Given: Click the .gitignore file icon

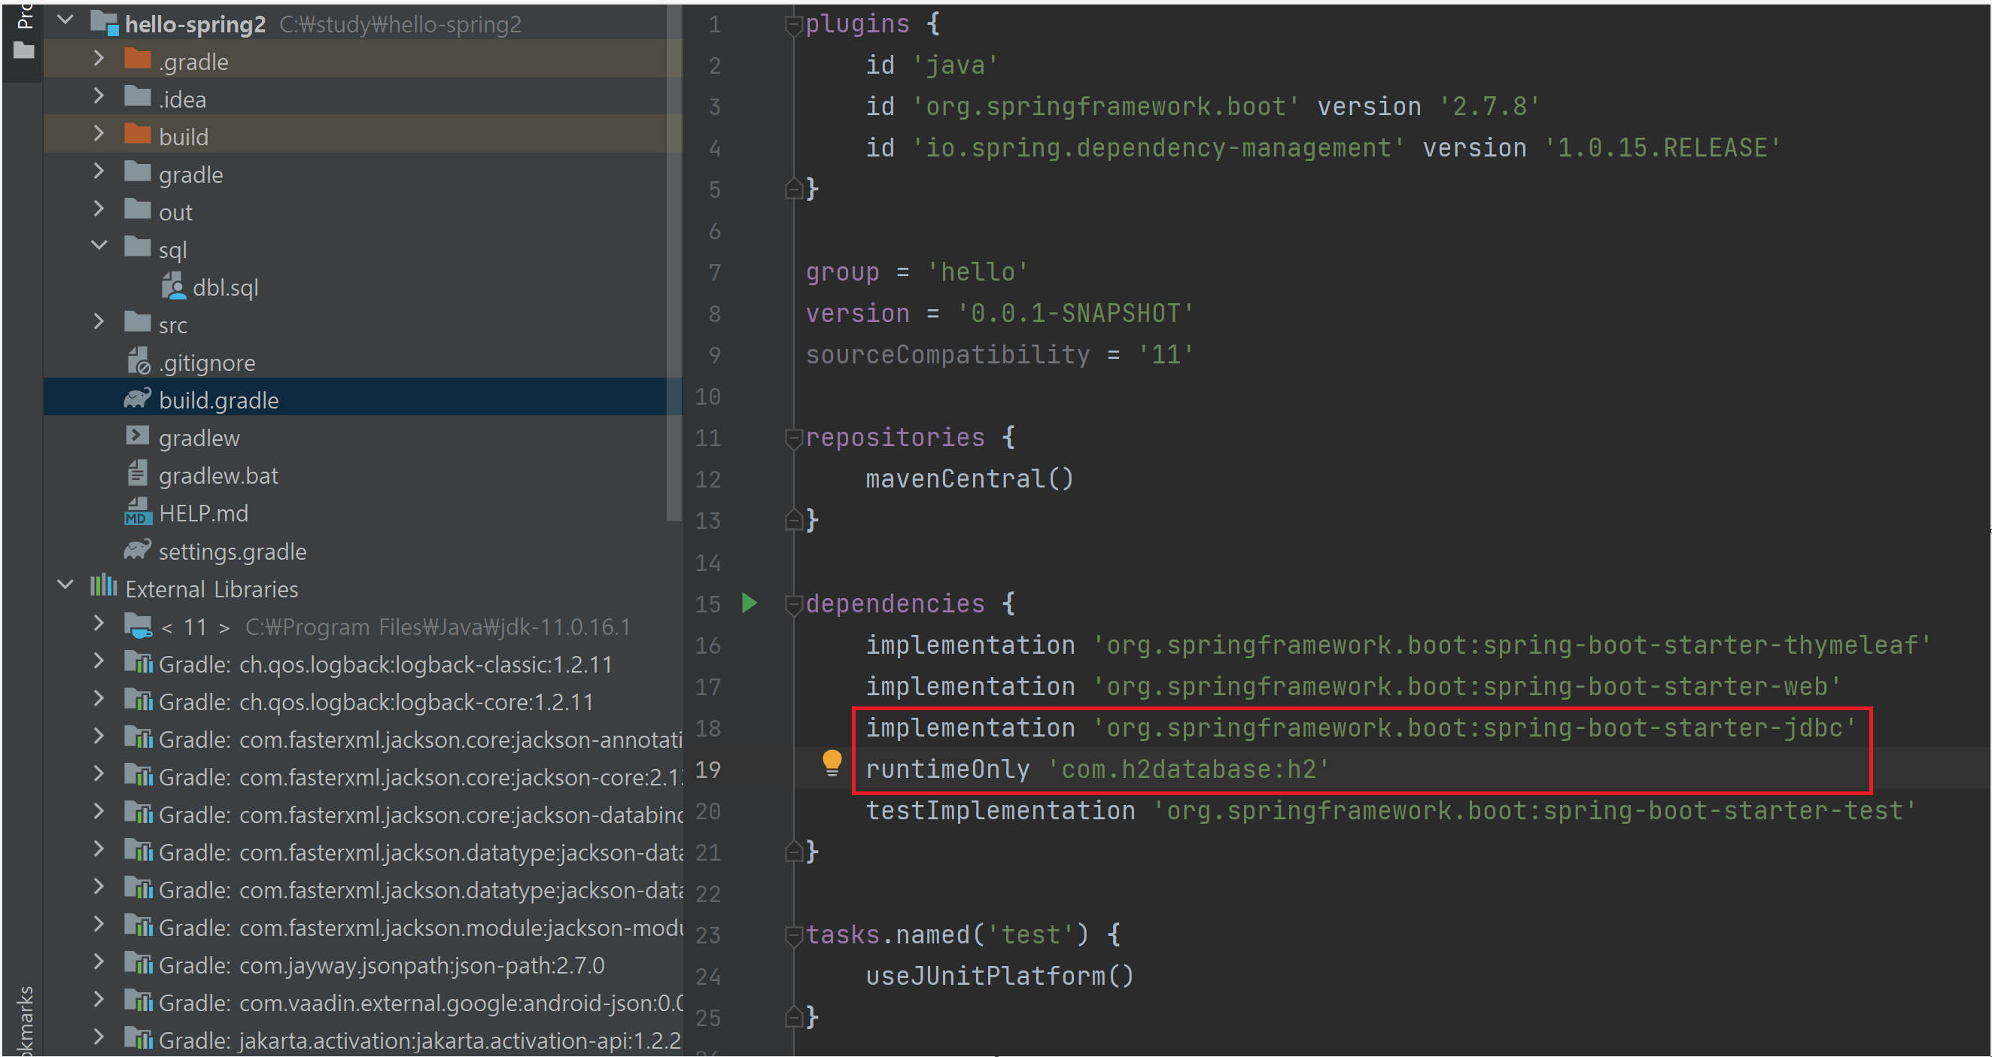Looking at the screenshot, I should (x=138, y=362).
